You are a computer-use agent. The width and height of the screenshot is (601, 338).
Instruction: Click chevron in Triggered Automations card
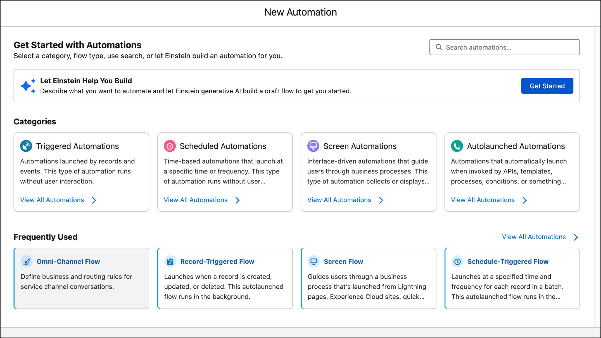(x=94, y=200)
